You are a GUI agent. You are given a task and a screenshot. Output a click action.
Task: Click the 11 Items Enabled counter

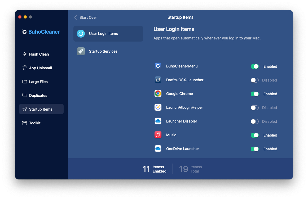coord(154,169)
